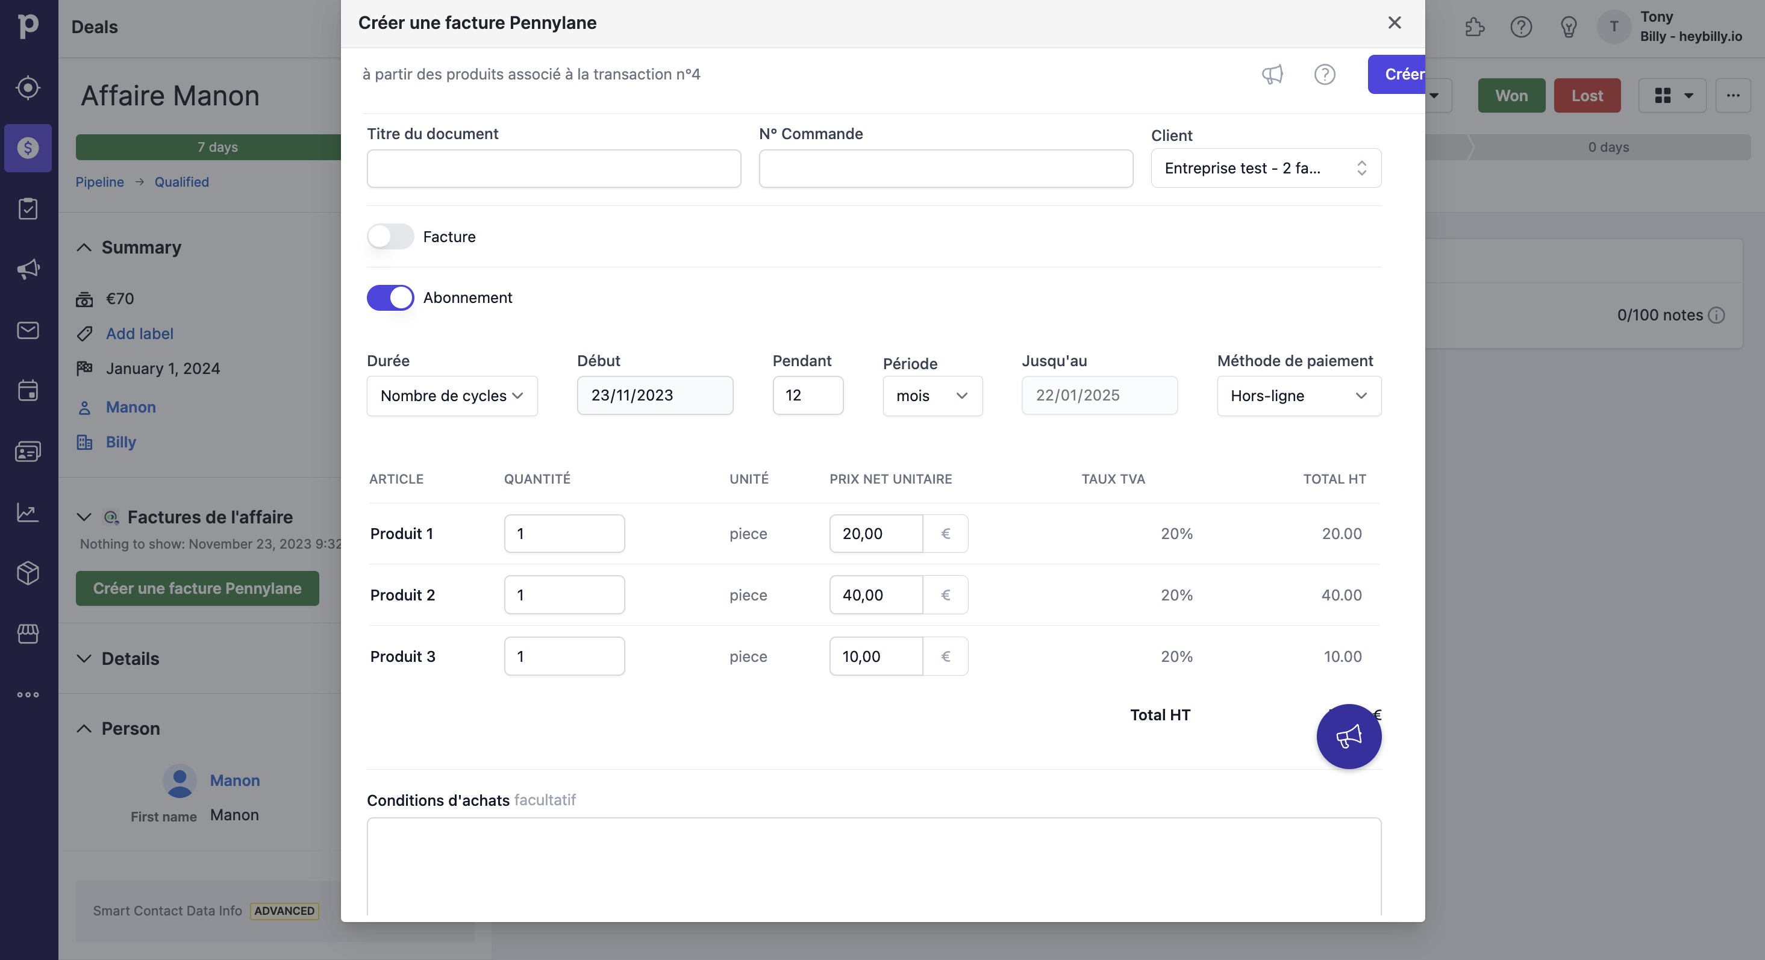Click the Conditions d'achats text area

click(874, 867)
